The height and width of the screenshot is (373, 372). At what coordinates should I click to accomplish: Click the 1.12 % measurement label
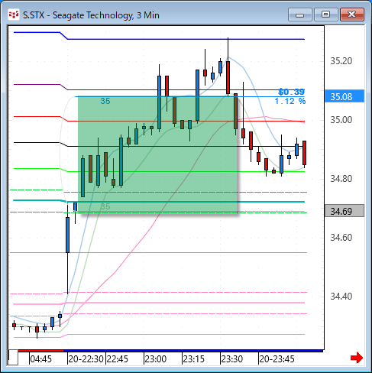[290, 101]
